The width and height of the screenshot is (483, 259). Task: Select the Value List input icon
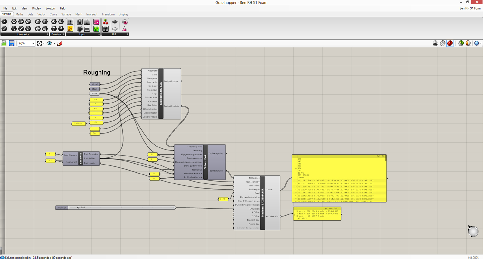(x=87, y=29)
